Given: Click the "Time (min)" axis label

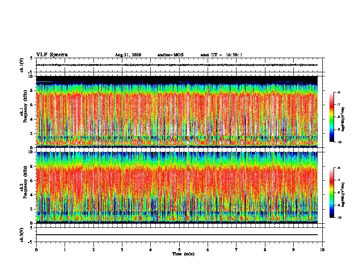Looking at the screenshot, I should [x=183, y=254].
